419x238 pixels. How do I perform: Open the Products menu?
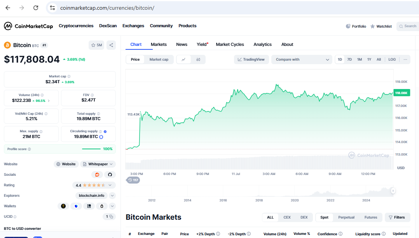pos(188,26)
